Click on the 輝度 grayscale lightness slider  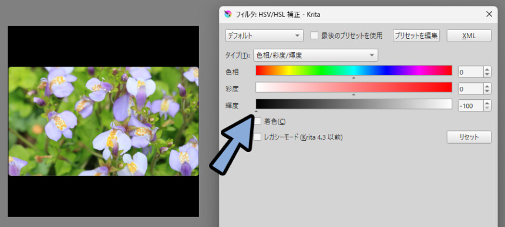coord(353,104)
